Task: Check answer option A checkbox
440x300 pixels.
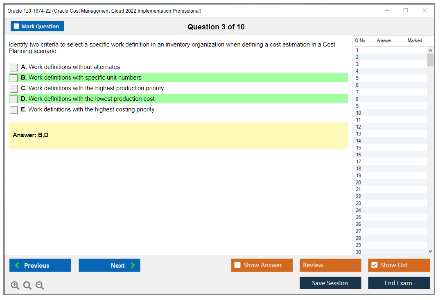Action: 14,67
